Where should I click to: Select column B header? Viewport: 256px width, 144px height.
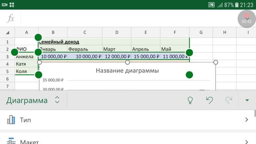[53, 32]
